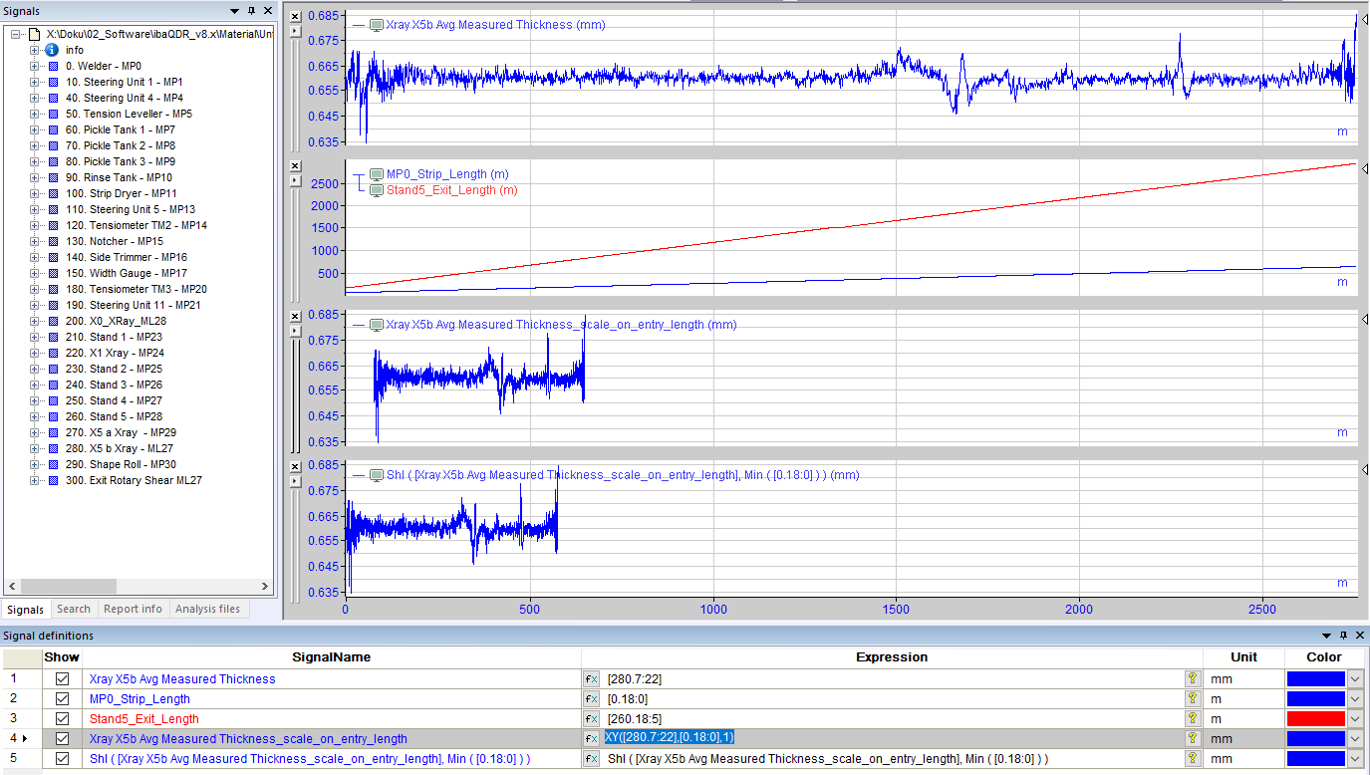The width and height of the screenshot is (1370, 775).
Task: Open Signals panel options dropdown arrow
Action: [x=234, y=11]
